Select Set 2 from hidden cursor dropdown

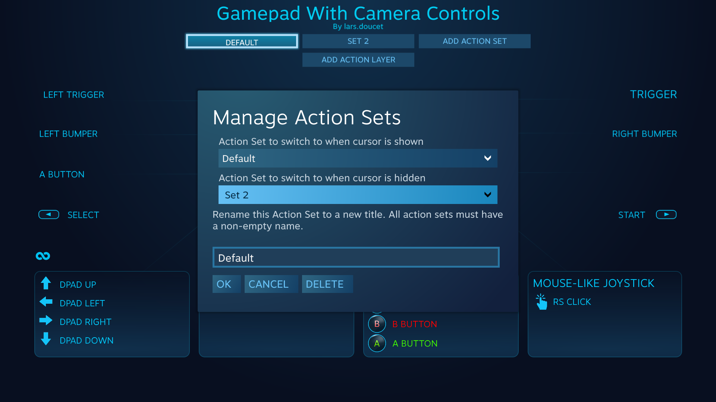(358, 195)
